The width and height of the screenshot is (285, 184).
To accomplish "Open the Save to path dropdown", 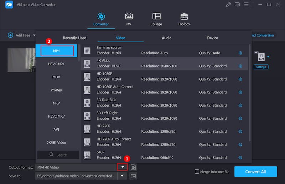I will pos(122,176).
